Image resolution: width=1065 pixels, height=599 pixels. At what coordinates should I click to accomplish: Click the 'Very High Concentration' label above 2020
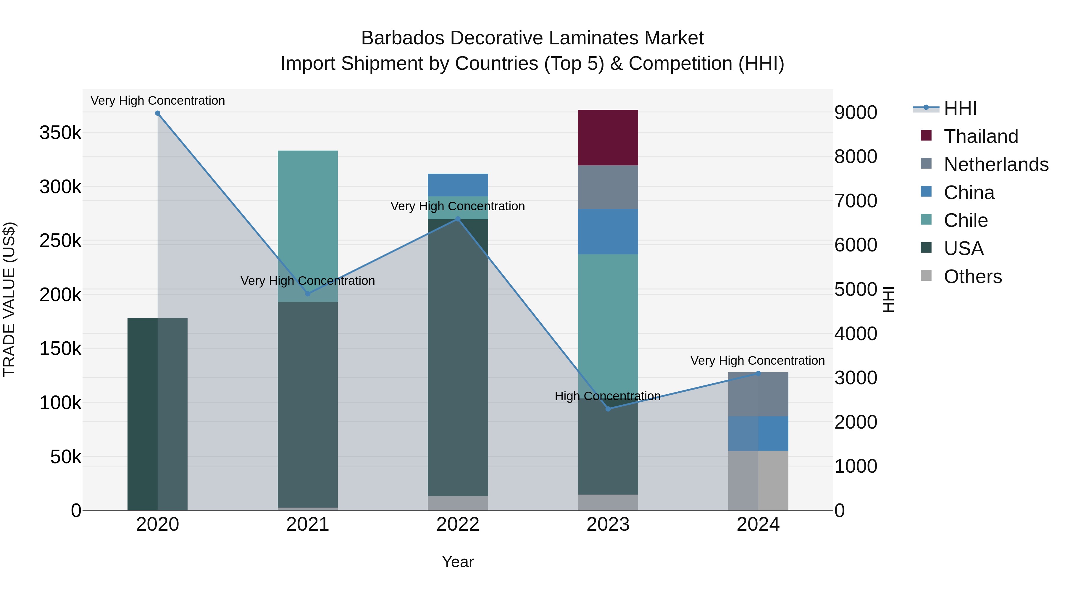[x=157, y=101]
